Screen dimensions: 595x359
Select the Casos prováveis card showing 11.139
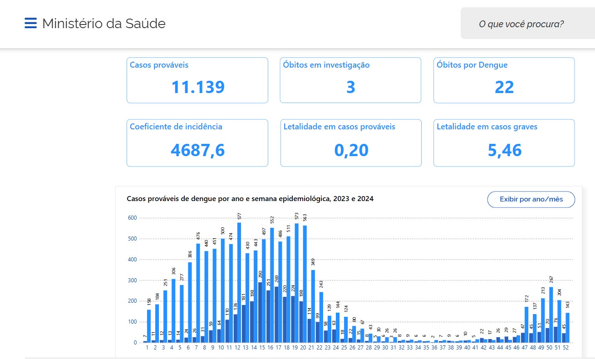point(197,80)
